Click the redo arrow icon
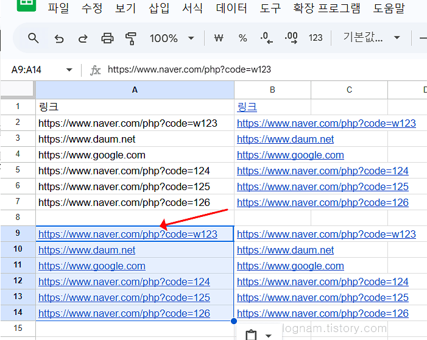Screen dimensions: 427x340 [x=83, y=38]
